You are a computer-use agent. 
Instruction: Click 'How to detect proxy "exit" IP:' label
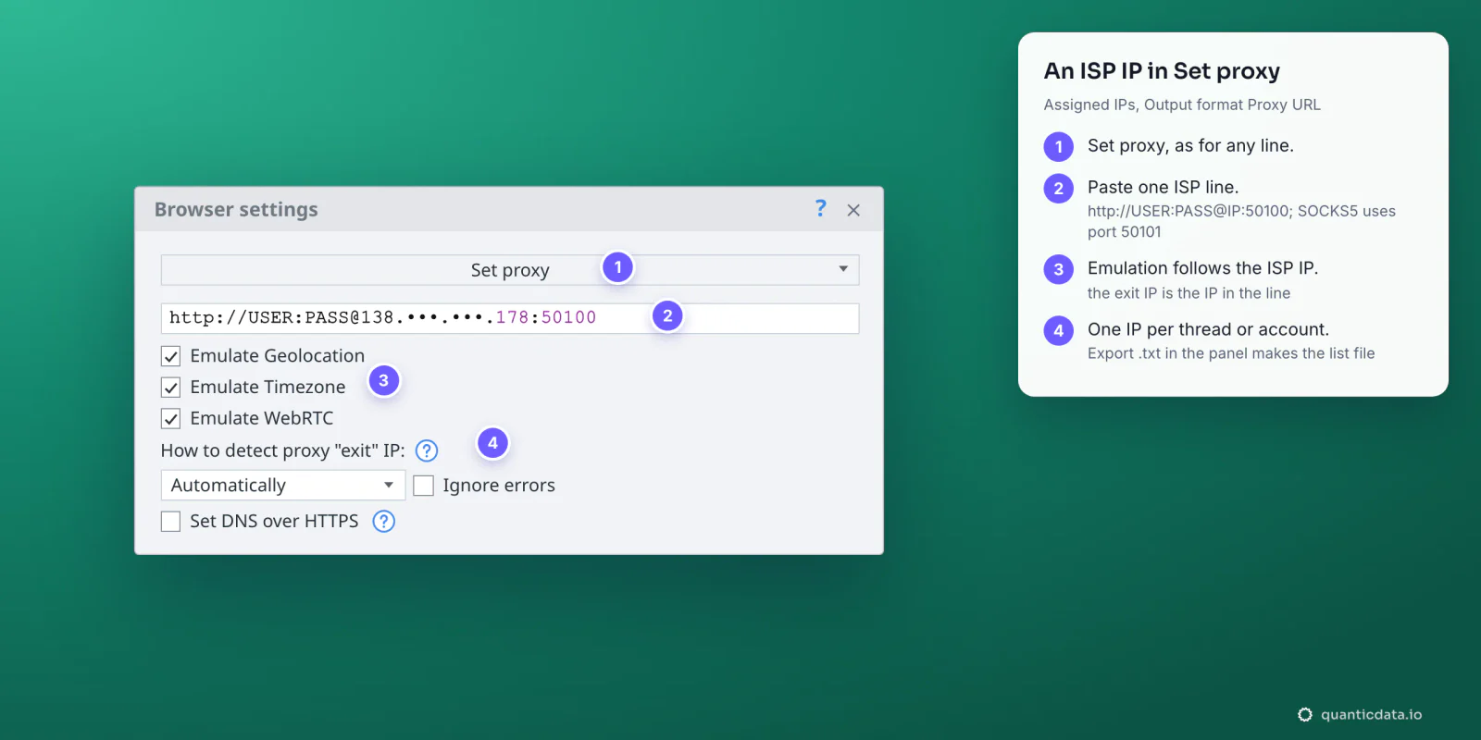tap(282, 450)
